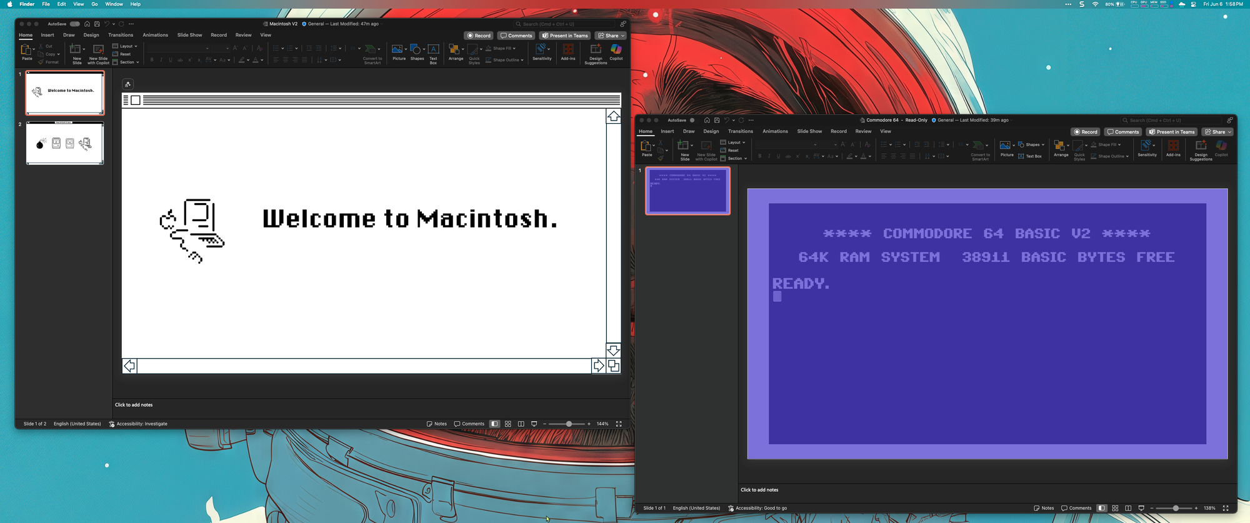Toggle Comments pane in Commodore 64 status bar
The height and width of the screenshot is (523, 1250).
point(1076,508)
